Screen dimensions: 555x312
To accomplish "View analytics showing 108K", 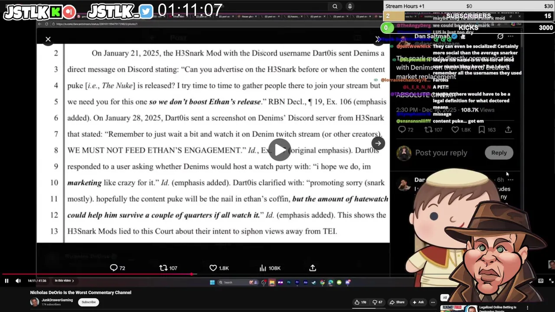I will 269,268.
